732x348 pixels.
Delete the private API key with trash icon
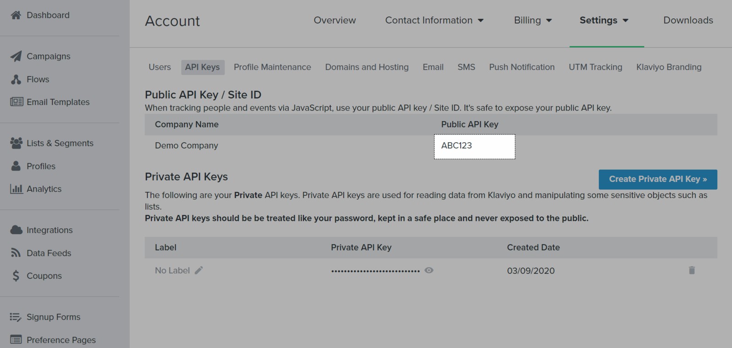[x=692, y=270]
